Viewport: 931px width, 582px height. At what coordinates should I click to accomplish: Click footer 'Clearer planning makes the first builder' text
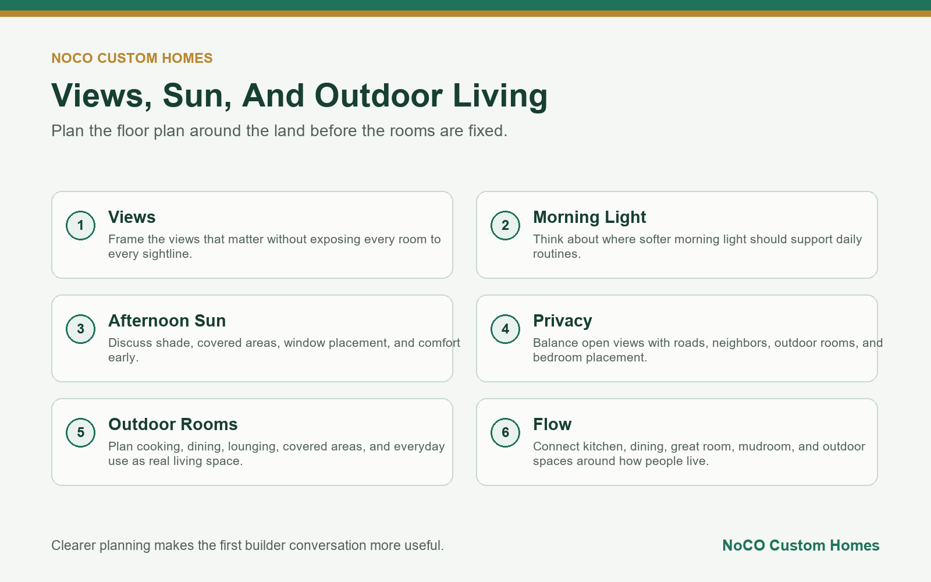247,545
